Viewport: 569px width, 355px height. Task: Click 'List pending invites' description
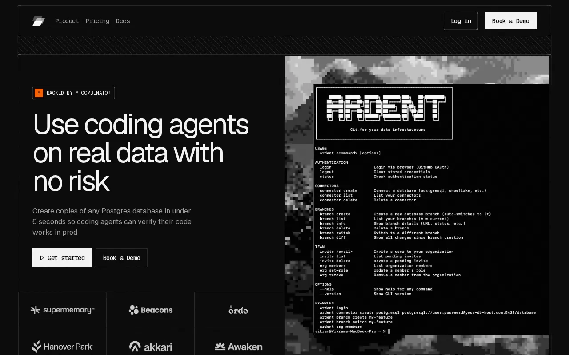(x=397, y=256)
